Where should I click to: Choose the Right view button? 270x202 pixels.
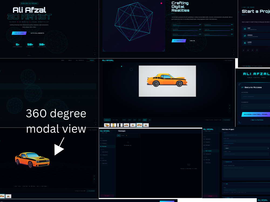point(145,120)
